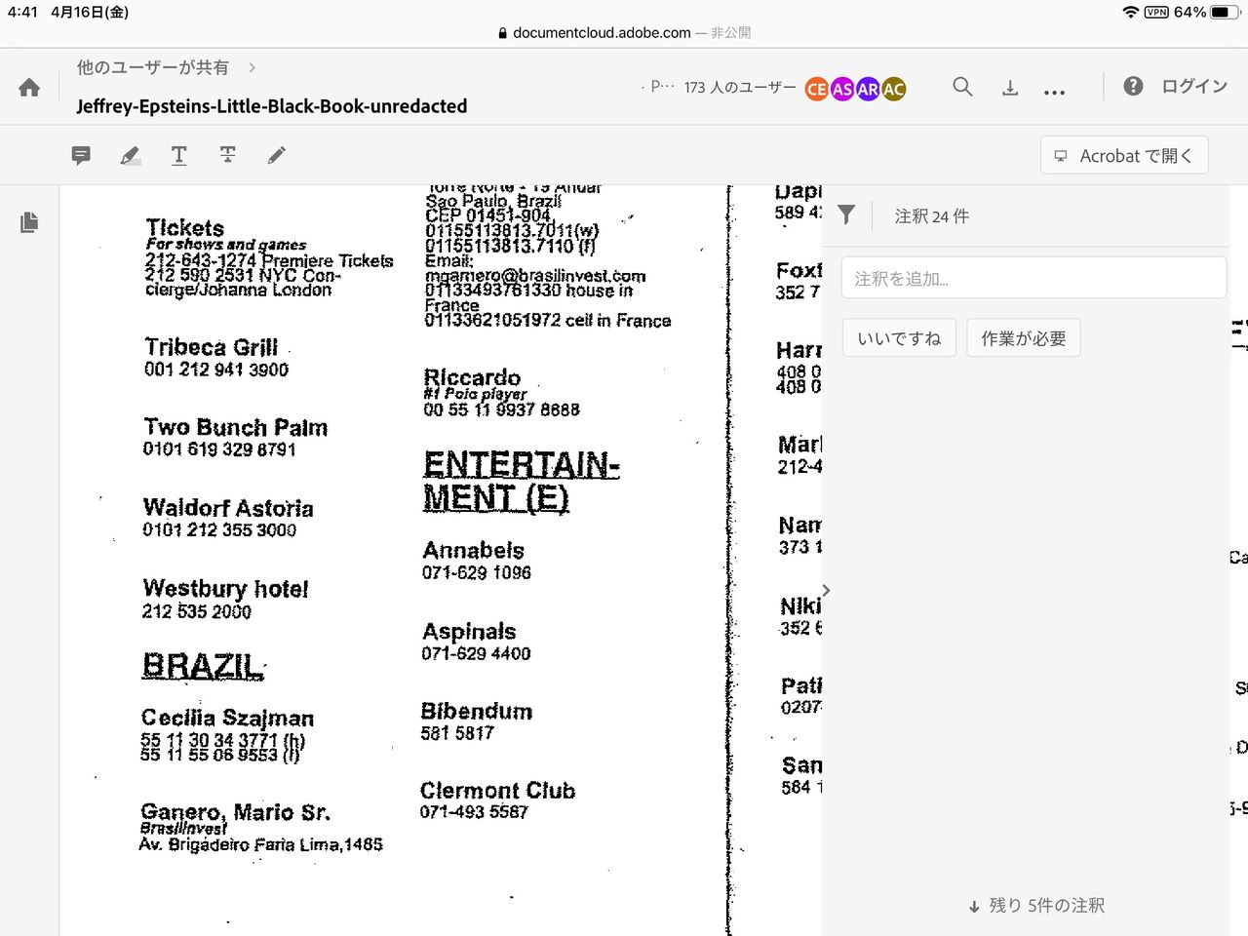Screen dimensions: 1248x936
Task: Click the Tickets entry heading
Action: click(185, 227)
